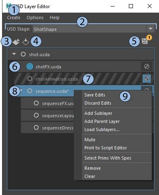Collapse the shot.usda layer tree

click(x=14, y=54)
